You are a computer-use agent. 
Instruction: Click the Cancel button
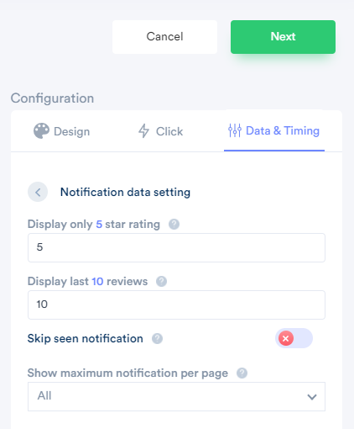point(164,37)
